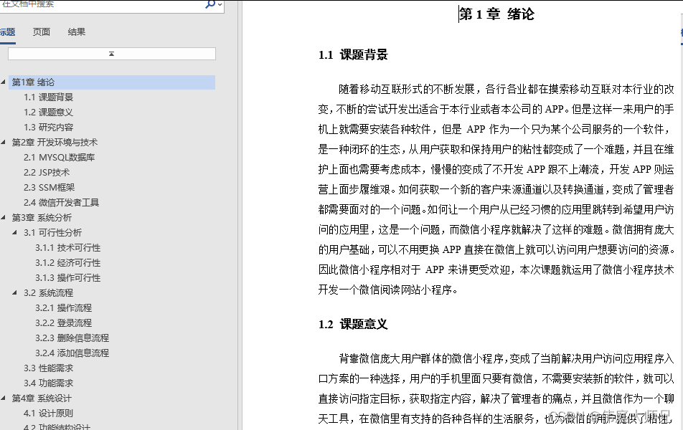The image size is (683, 430).
Task: Collapse the 第2章 开发环境与技术 heading
Action: [4, 142]
